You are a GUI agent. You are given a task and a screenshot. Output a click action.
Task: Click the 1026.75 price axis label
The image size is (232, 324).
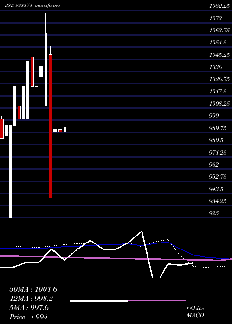[x=219, y=79]
